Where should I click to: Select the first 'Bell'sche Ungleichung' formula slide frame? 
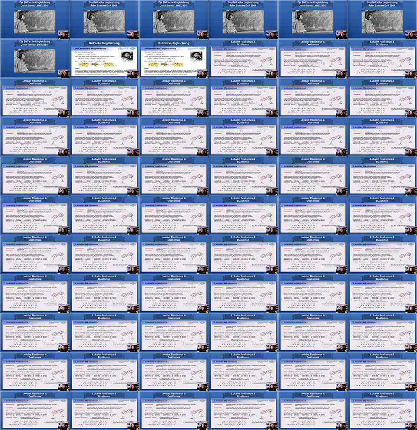point(104,58)
